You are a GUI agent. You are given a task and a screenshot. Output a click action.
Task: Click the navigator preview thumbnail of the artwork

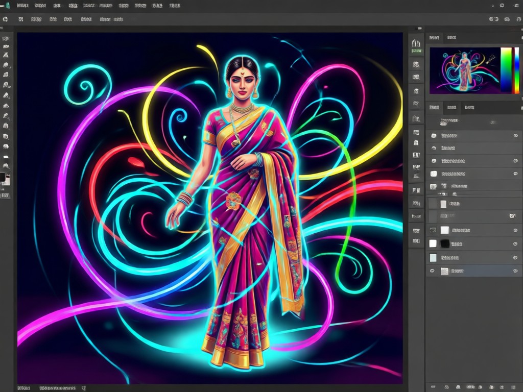pos(465,70)
